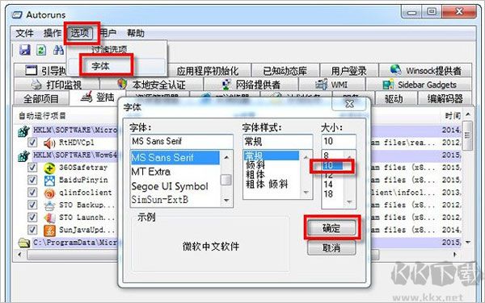
Task: Click first HKLM\SOFTWARE\Micro registry icon
Action: [x=23, y=131]
